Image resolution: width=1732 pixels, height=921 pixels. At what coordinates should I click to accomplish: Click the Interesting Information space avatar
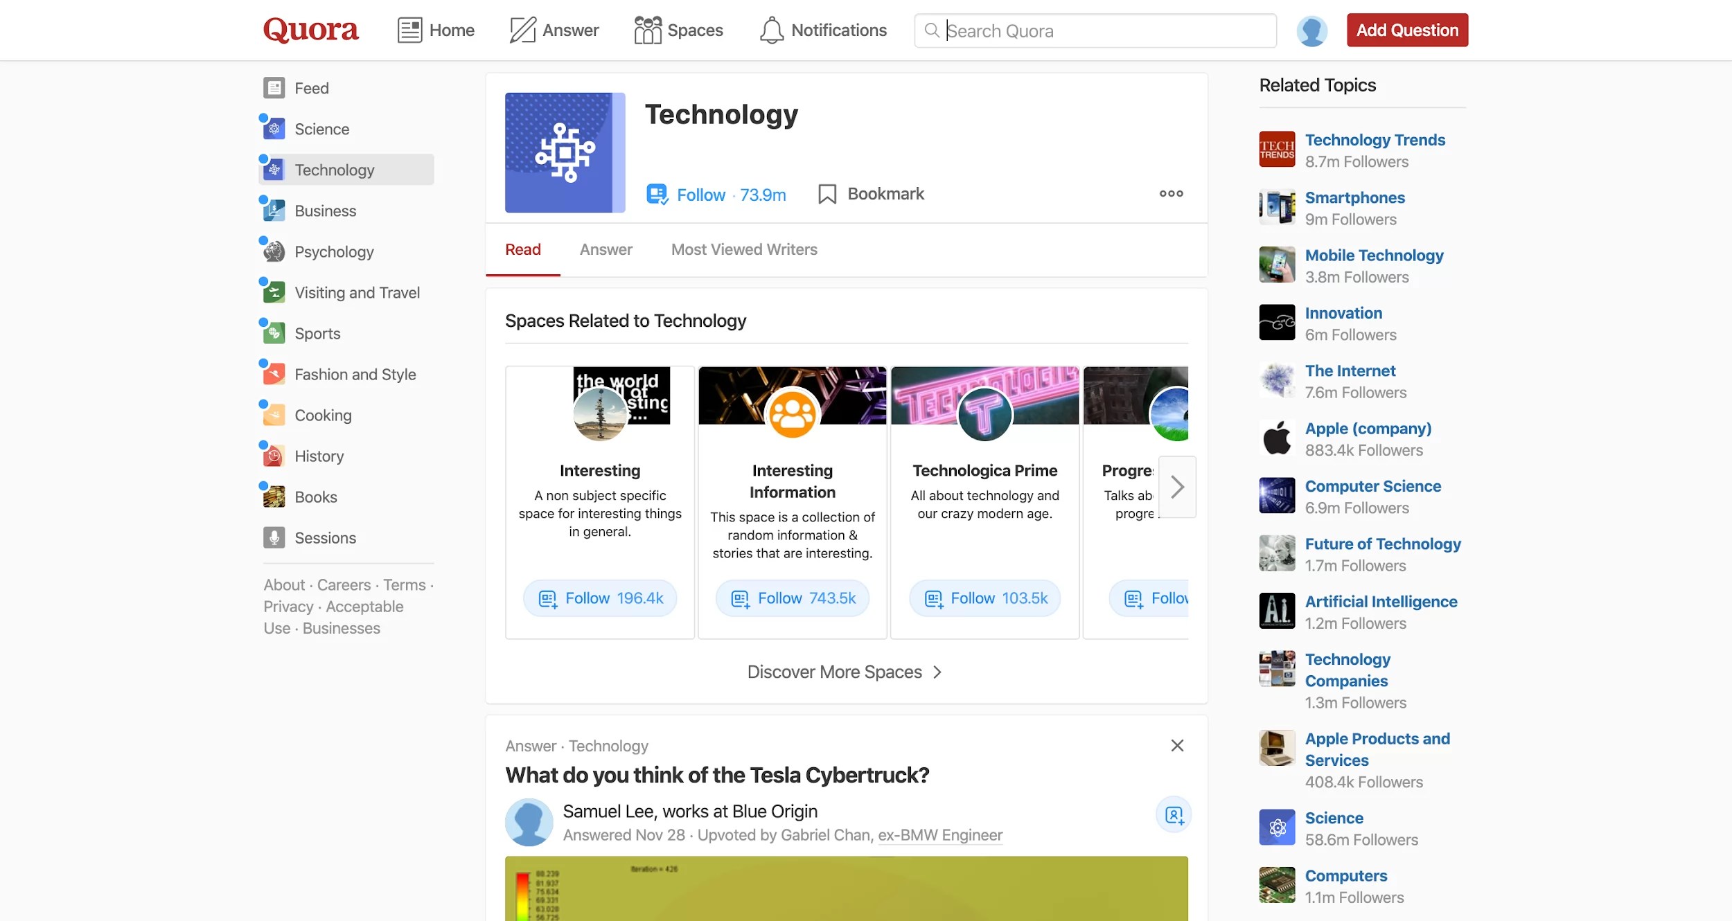(792, 414)
